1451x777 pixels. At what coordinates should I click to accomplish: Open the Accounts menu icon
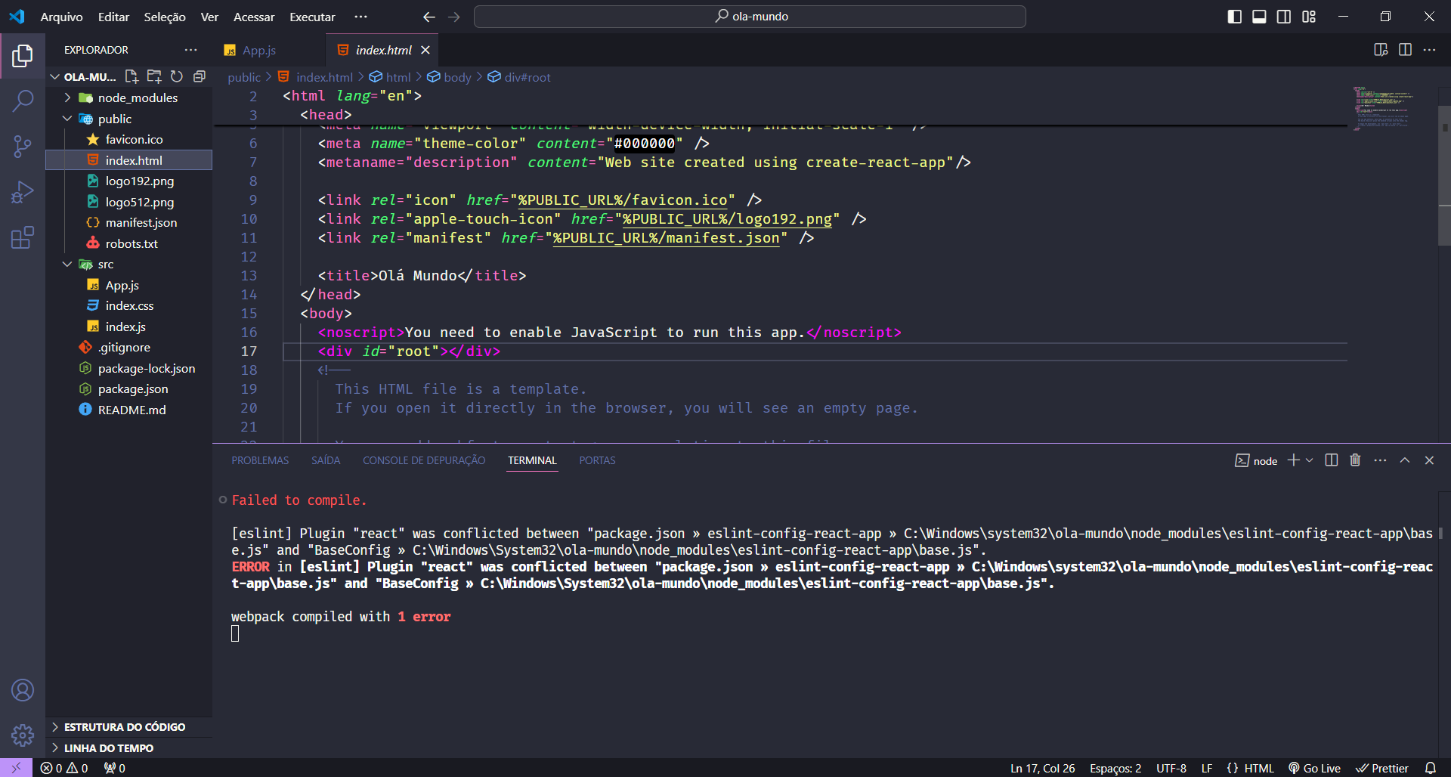pos(23,690)
